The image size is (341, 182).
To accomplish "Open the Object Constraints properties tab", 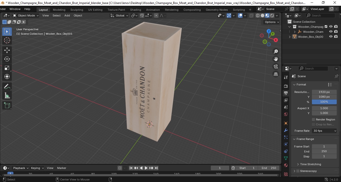I will [x=286, y=151].
